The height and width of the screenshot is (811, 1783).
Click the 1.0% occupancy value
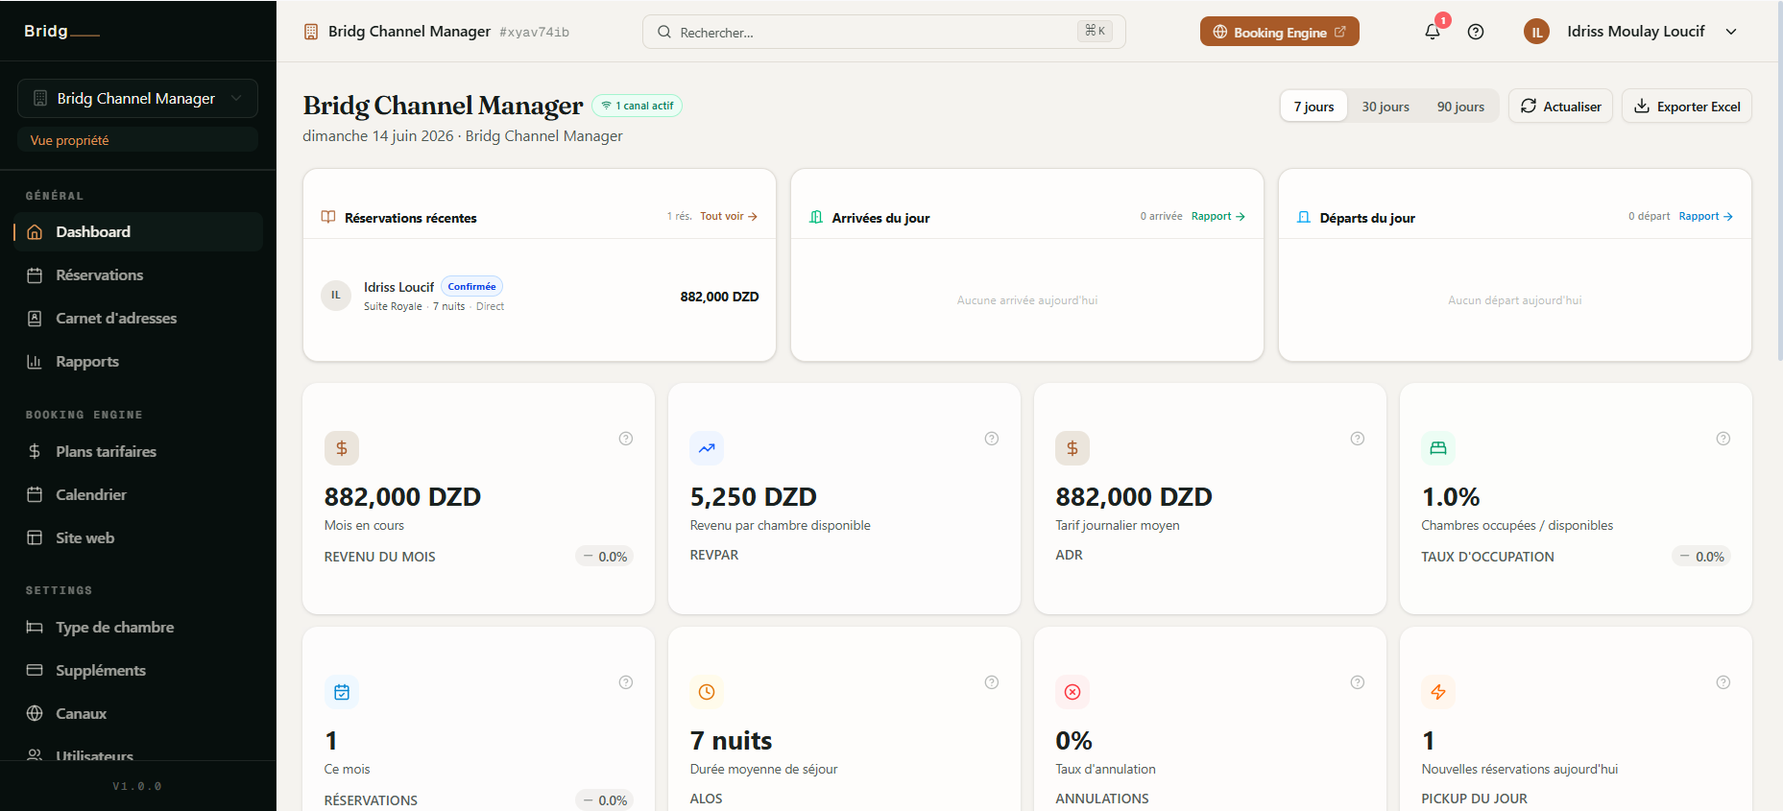(x=1451, y=497)
